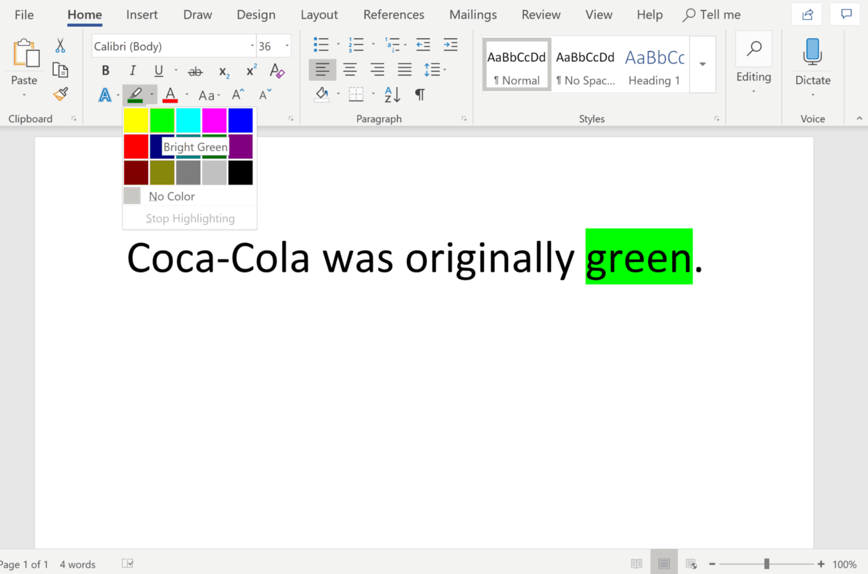868x574 pixels.
Task: Right align the paragraph
Action: (377, 70)
